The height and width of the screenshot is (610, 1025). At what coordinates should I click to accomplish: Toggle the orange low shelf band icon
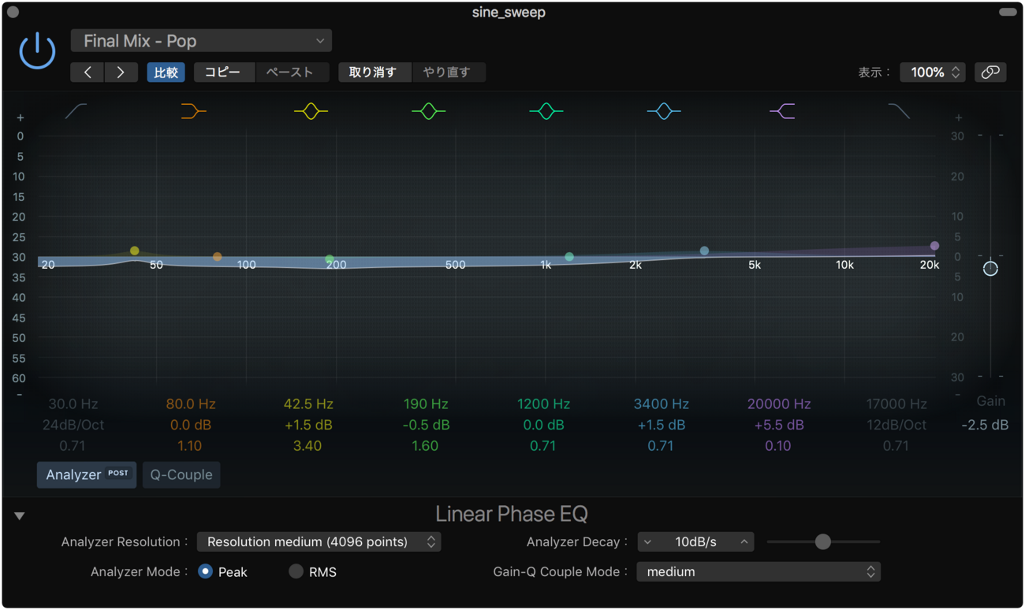click(193, 112)
